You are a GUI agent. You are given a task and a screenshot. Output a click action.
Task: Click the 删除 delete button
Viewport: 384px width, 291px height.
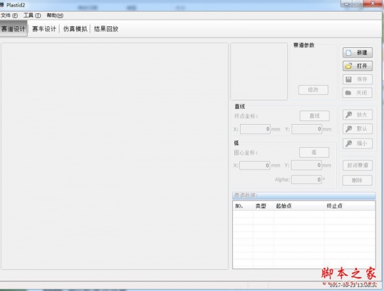[x=357, y=180]
